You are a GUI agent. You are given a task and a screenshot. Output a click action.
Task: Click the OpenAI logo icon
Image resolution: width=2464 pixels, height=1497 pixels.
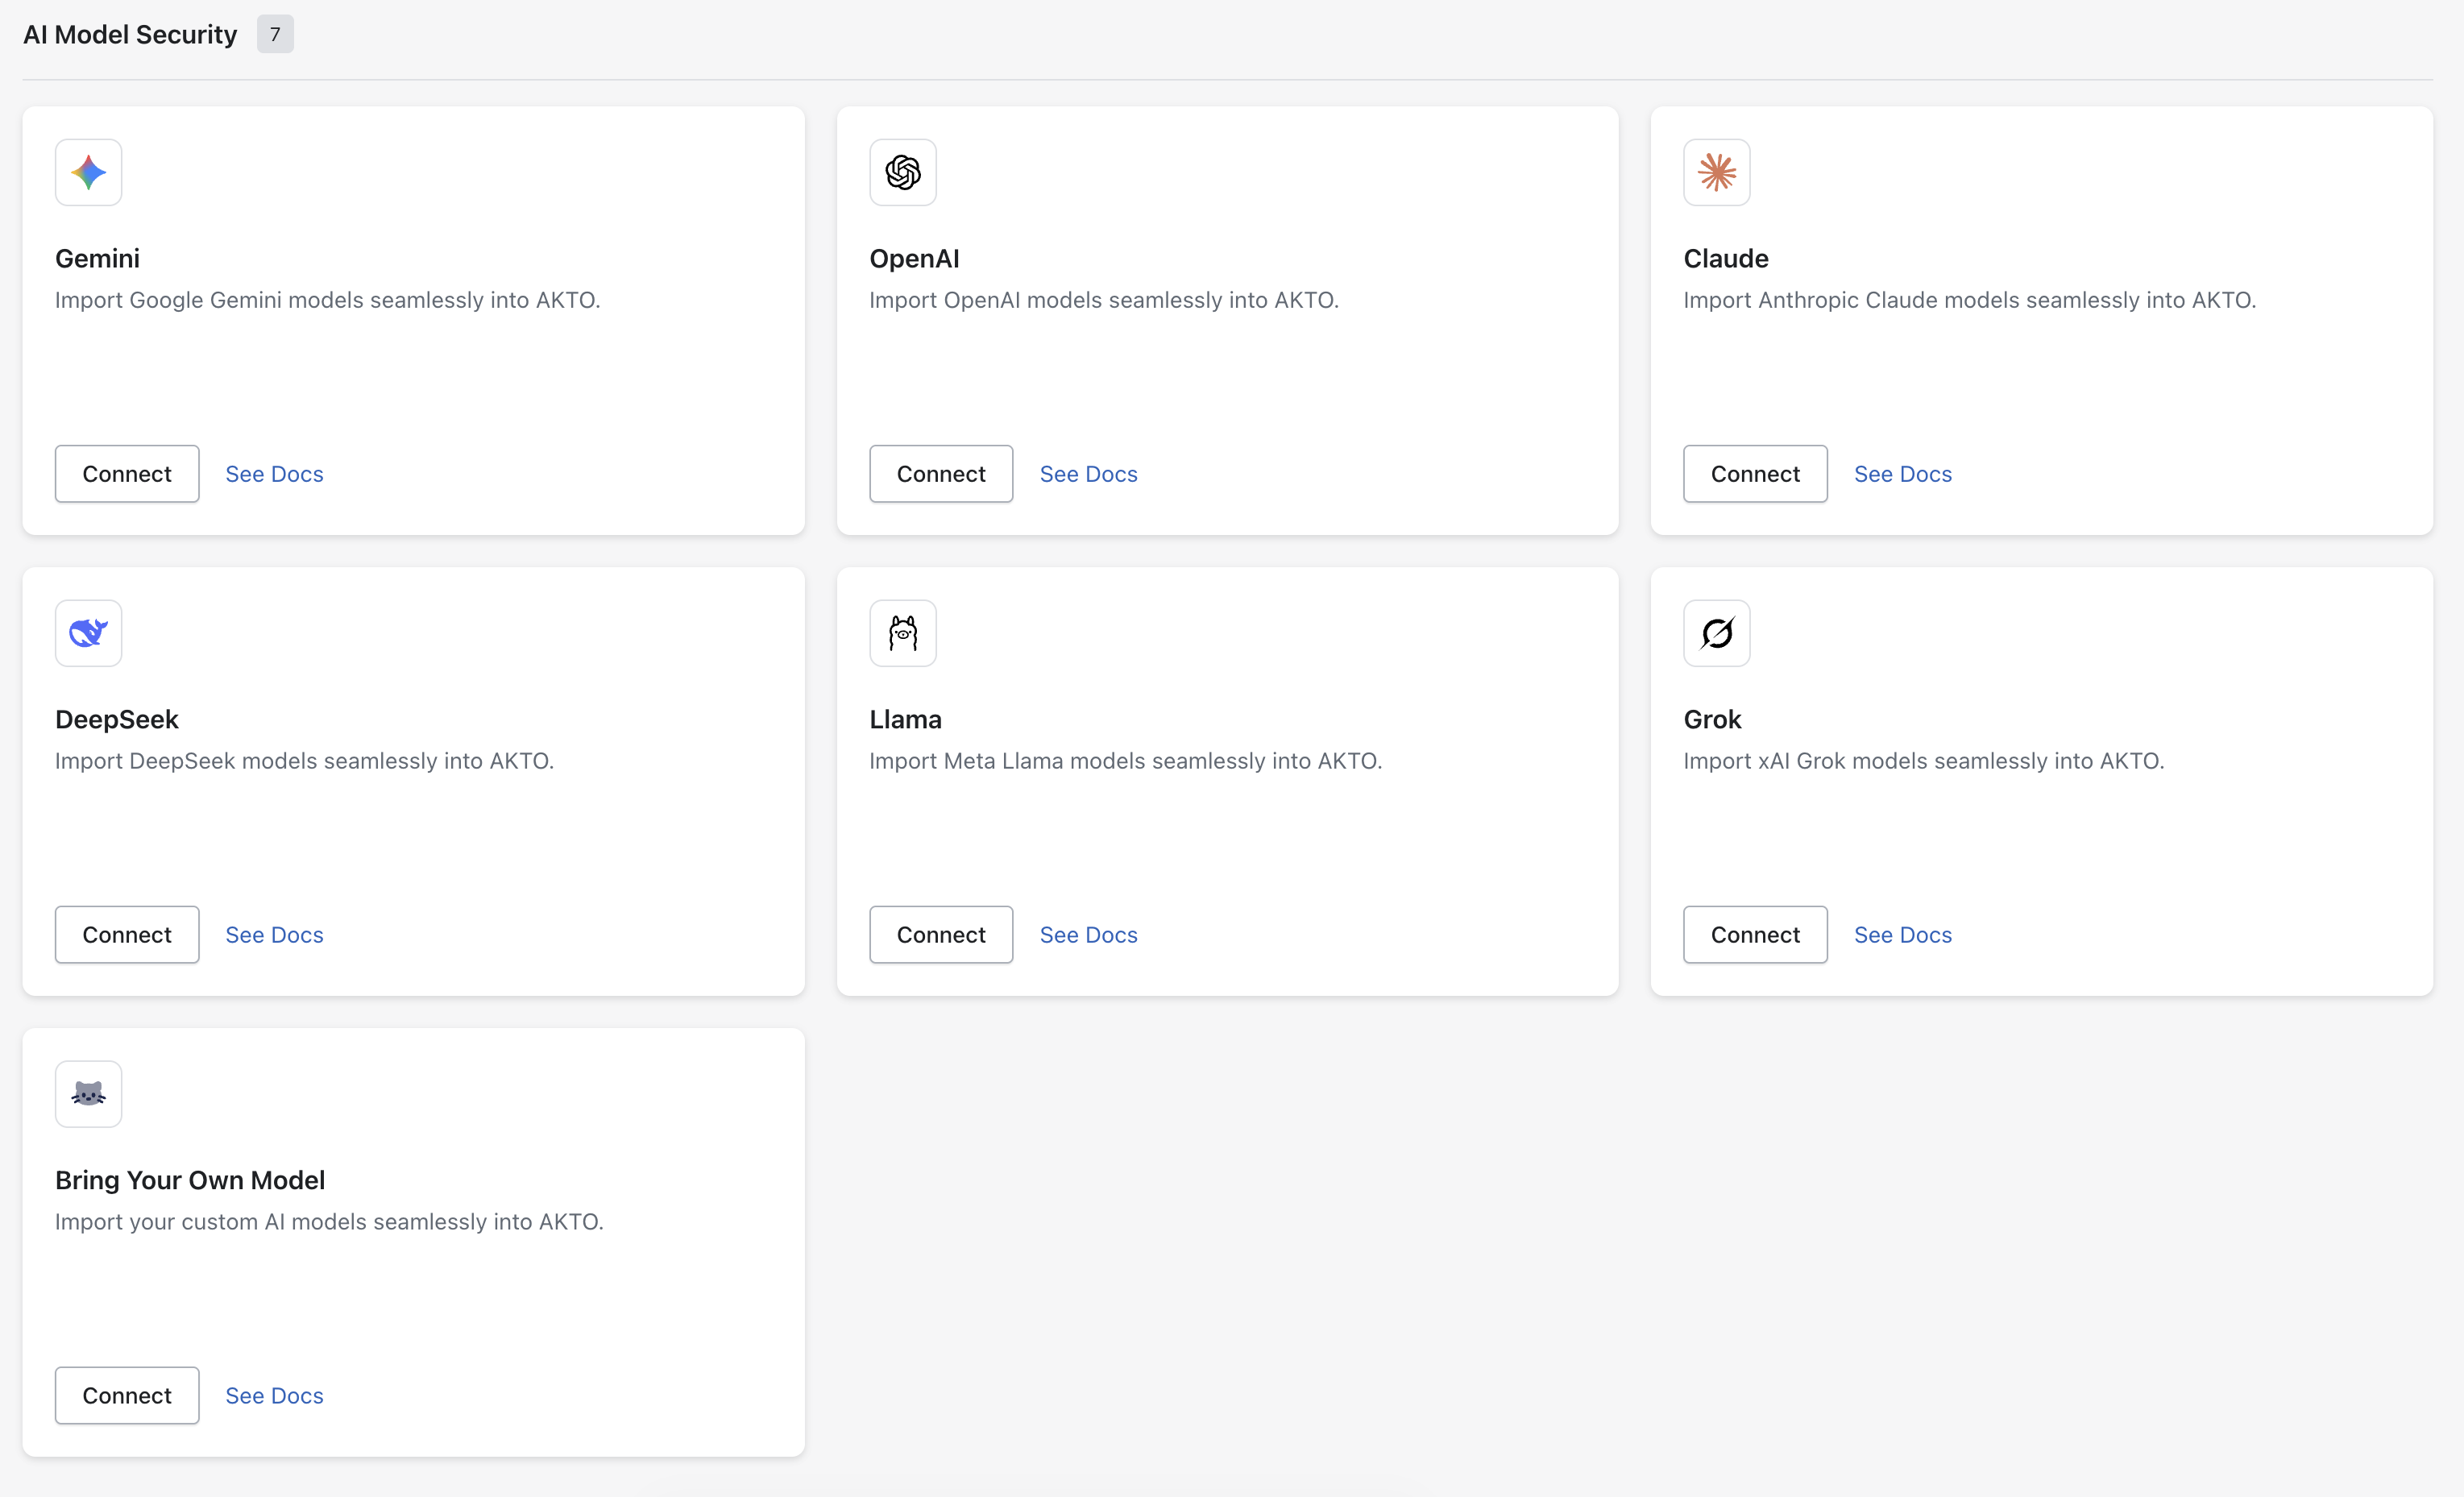(902, 172)
